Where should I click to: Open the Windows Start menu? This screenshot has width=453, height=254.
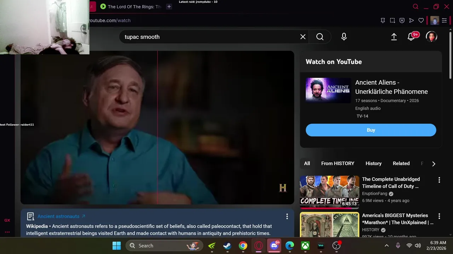coord(116,246)
